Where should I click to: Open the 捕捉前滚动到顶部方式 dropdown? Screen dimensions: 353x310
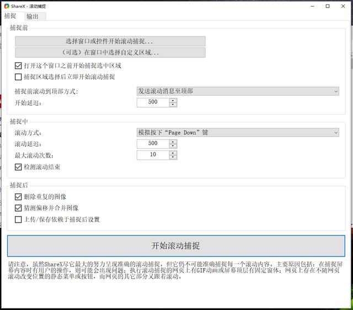[x=238, y=91]
